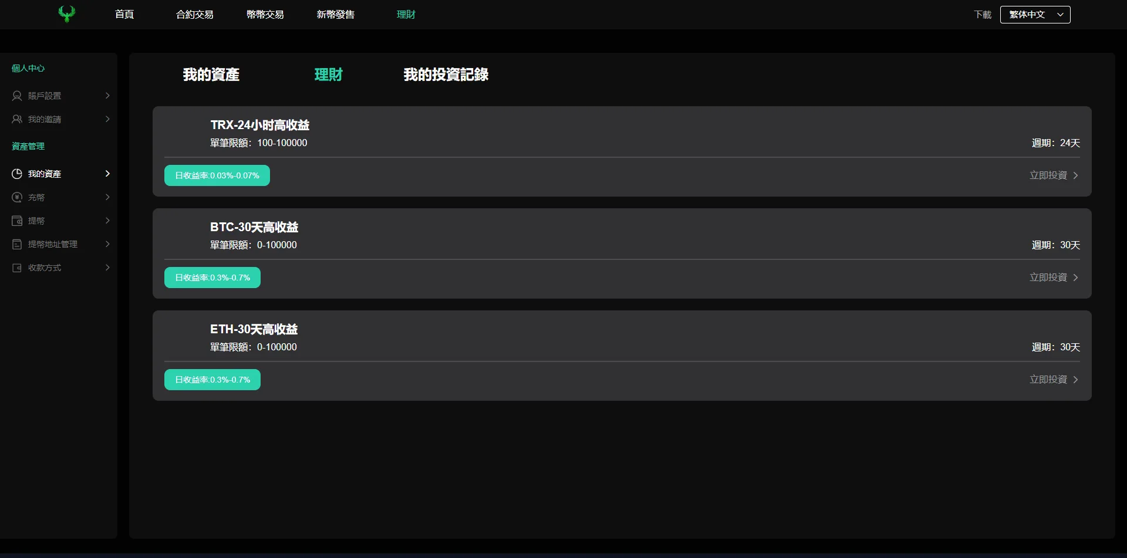Click 立即投資 for TRX-24小时高收益
This screenshot has height=558, width=1127.
pyautogui.click(x=1054, y=175)
